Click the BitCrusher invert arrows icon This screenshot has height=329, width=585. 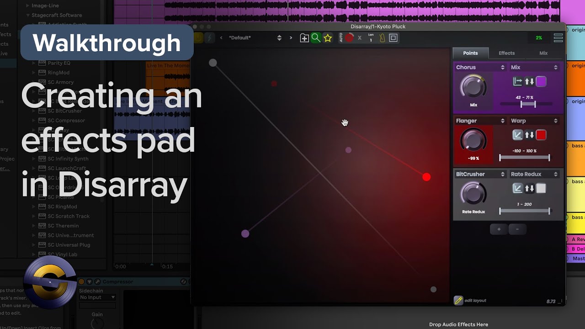click(529, 188)
